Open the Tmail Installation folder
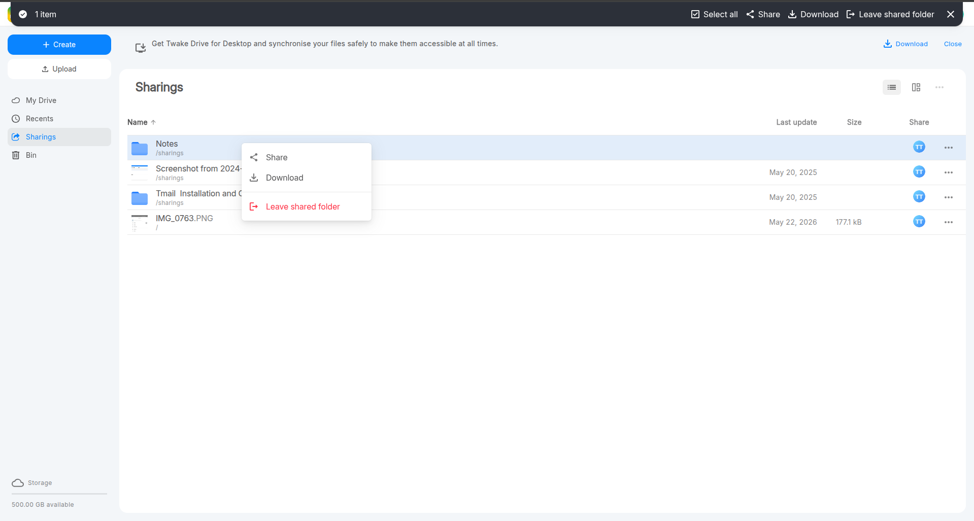The image size is (974, 521). click(198, 193)
